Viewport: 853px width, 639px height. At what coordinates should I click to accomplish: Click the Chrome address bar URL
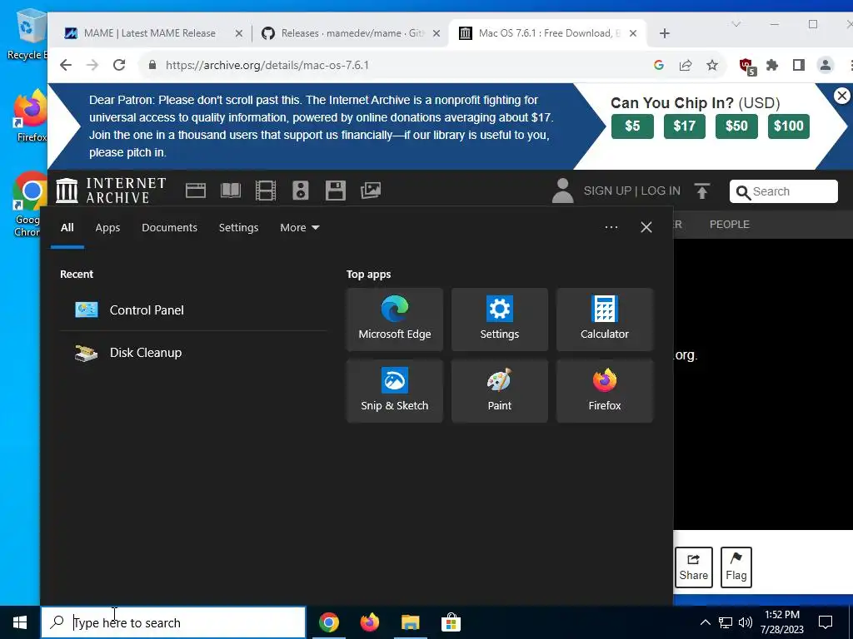267,65
